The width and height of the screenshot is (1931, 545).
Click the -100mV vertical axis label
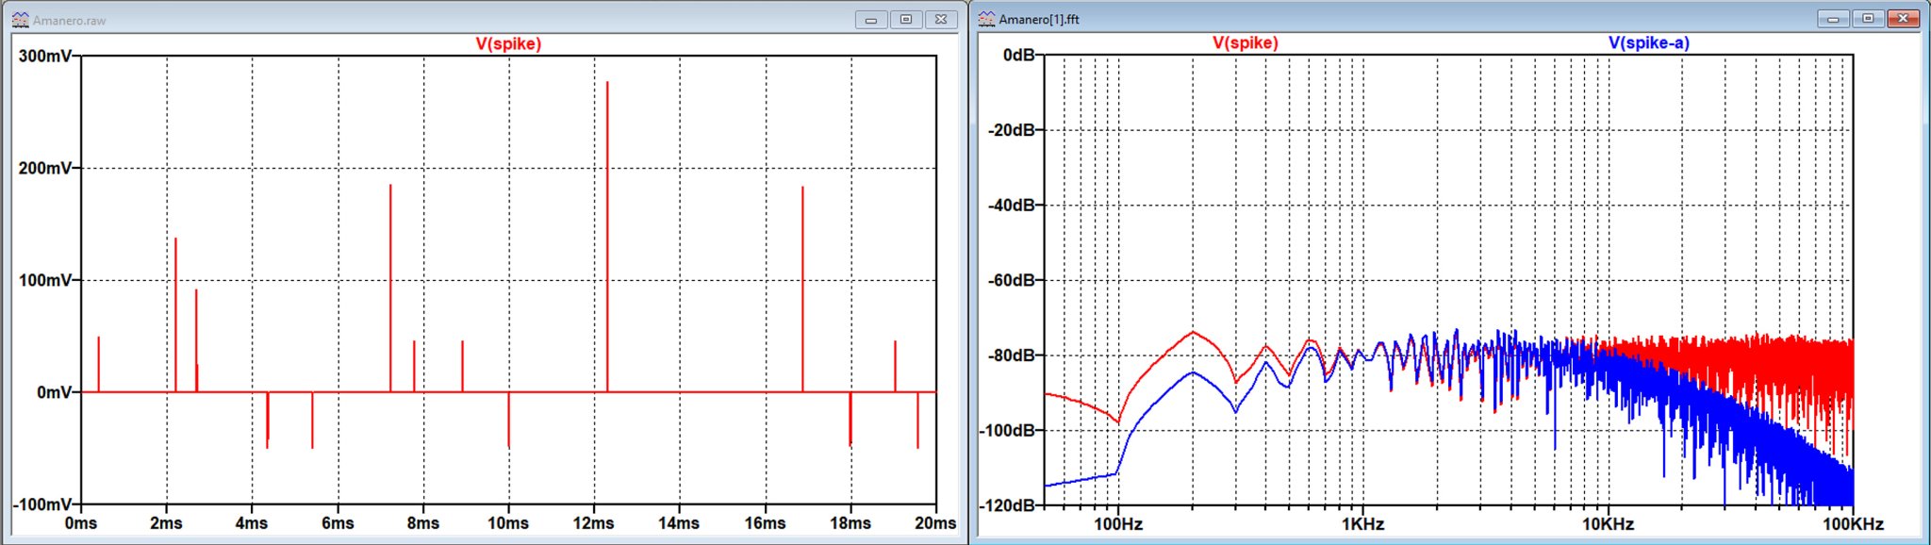click(x=42, y=504)
